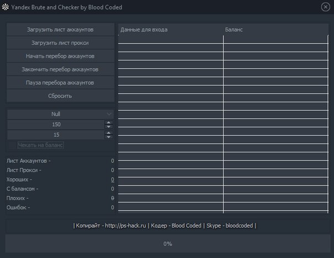334x258 pixels.
Task: Click the 'С балансом -' label
Action: click(x=22, y=189)
